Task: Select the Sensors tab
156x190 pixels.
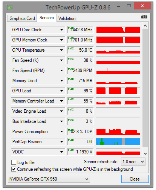Action: [x=47, y=18]
